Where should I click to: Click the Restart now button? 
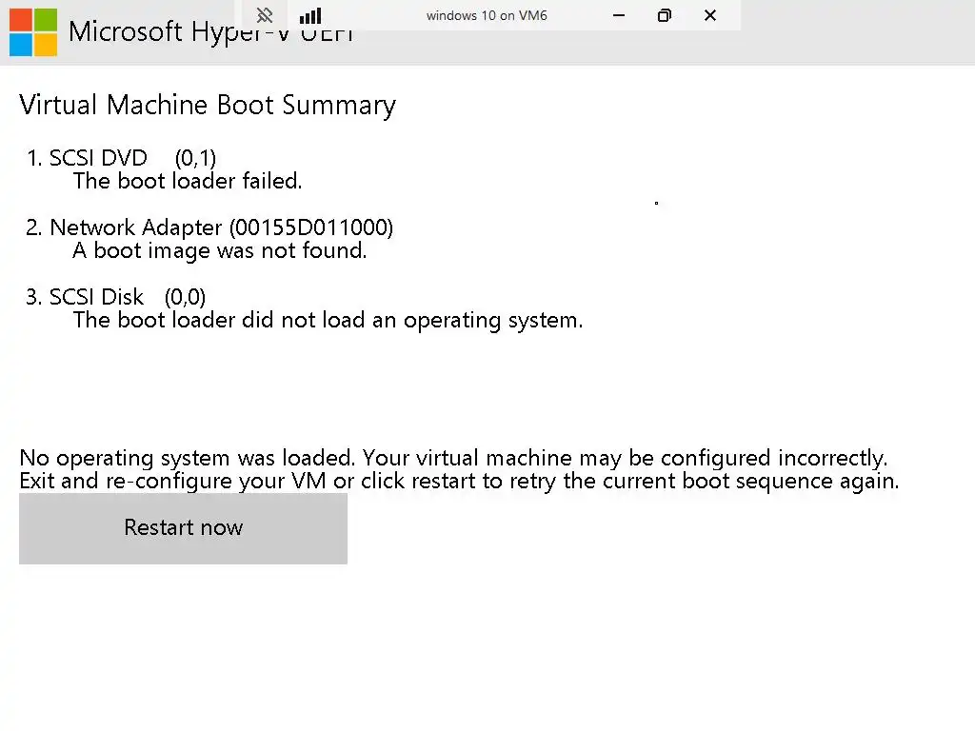pyautogui.click(x=183, y=528)
